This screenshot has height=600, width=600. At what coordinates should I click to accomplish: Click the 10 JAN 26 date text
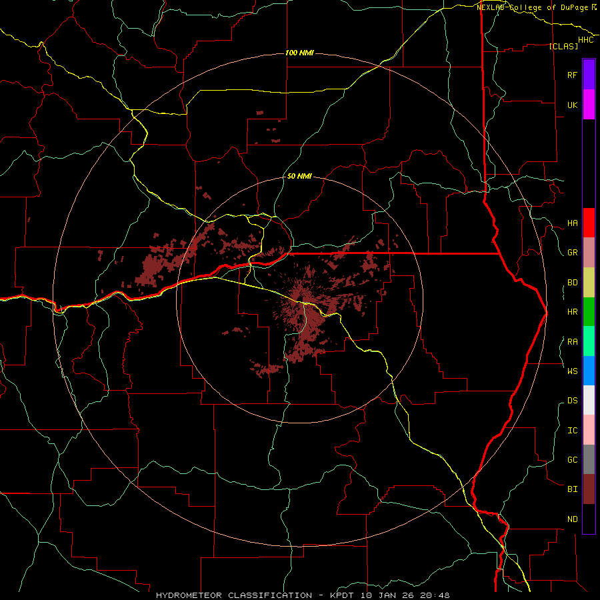[387, 595]
